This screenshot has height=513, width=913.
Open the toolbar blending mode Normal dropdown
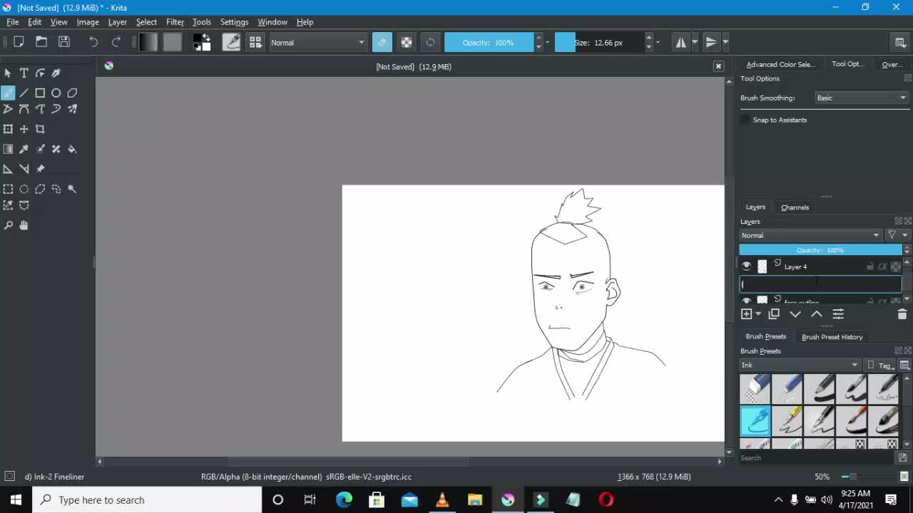(x=317, y=43)
